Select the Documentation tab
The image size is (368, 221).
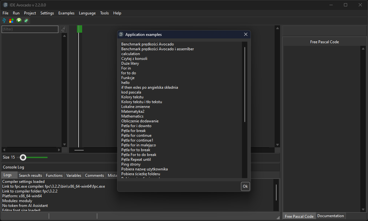click(330, 216)
